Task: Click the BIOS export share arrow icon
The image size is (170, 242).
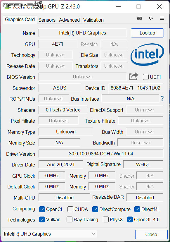Action: click(x=133, y=77)
